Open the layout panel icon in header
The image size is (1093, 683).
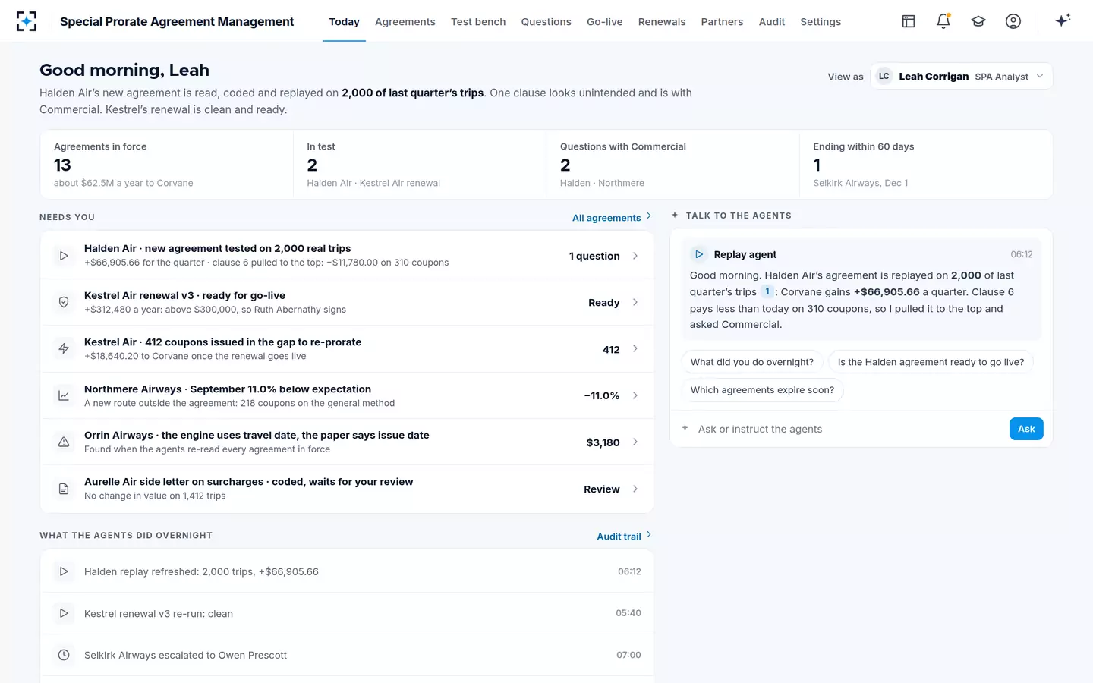tap(909, 21)
